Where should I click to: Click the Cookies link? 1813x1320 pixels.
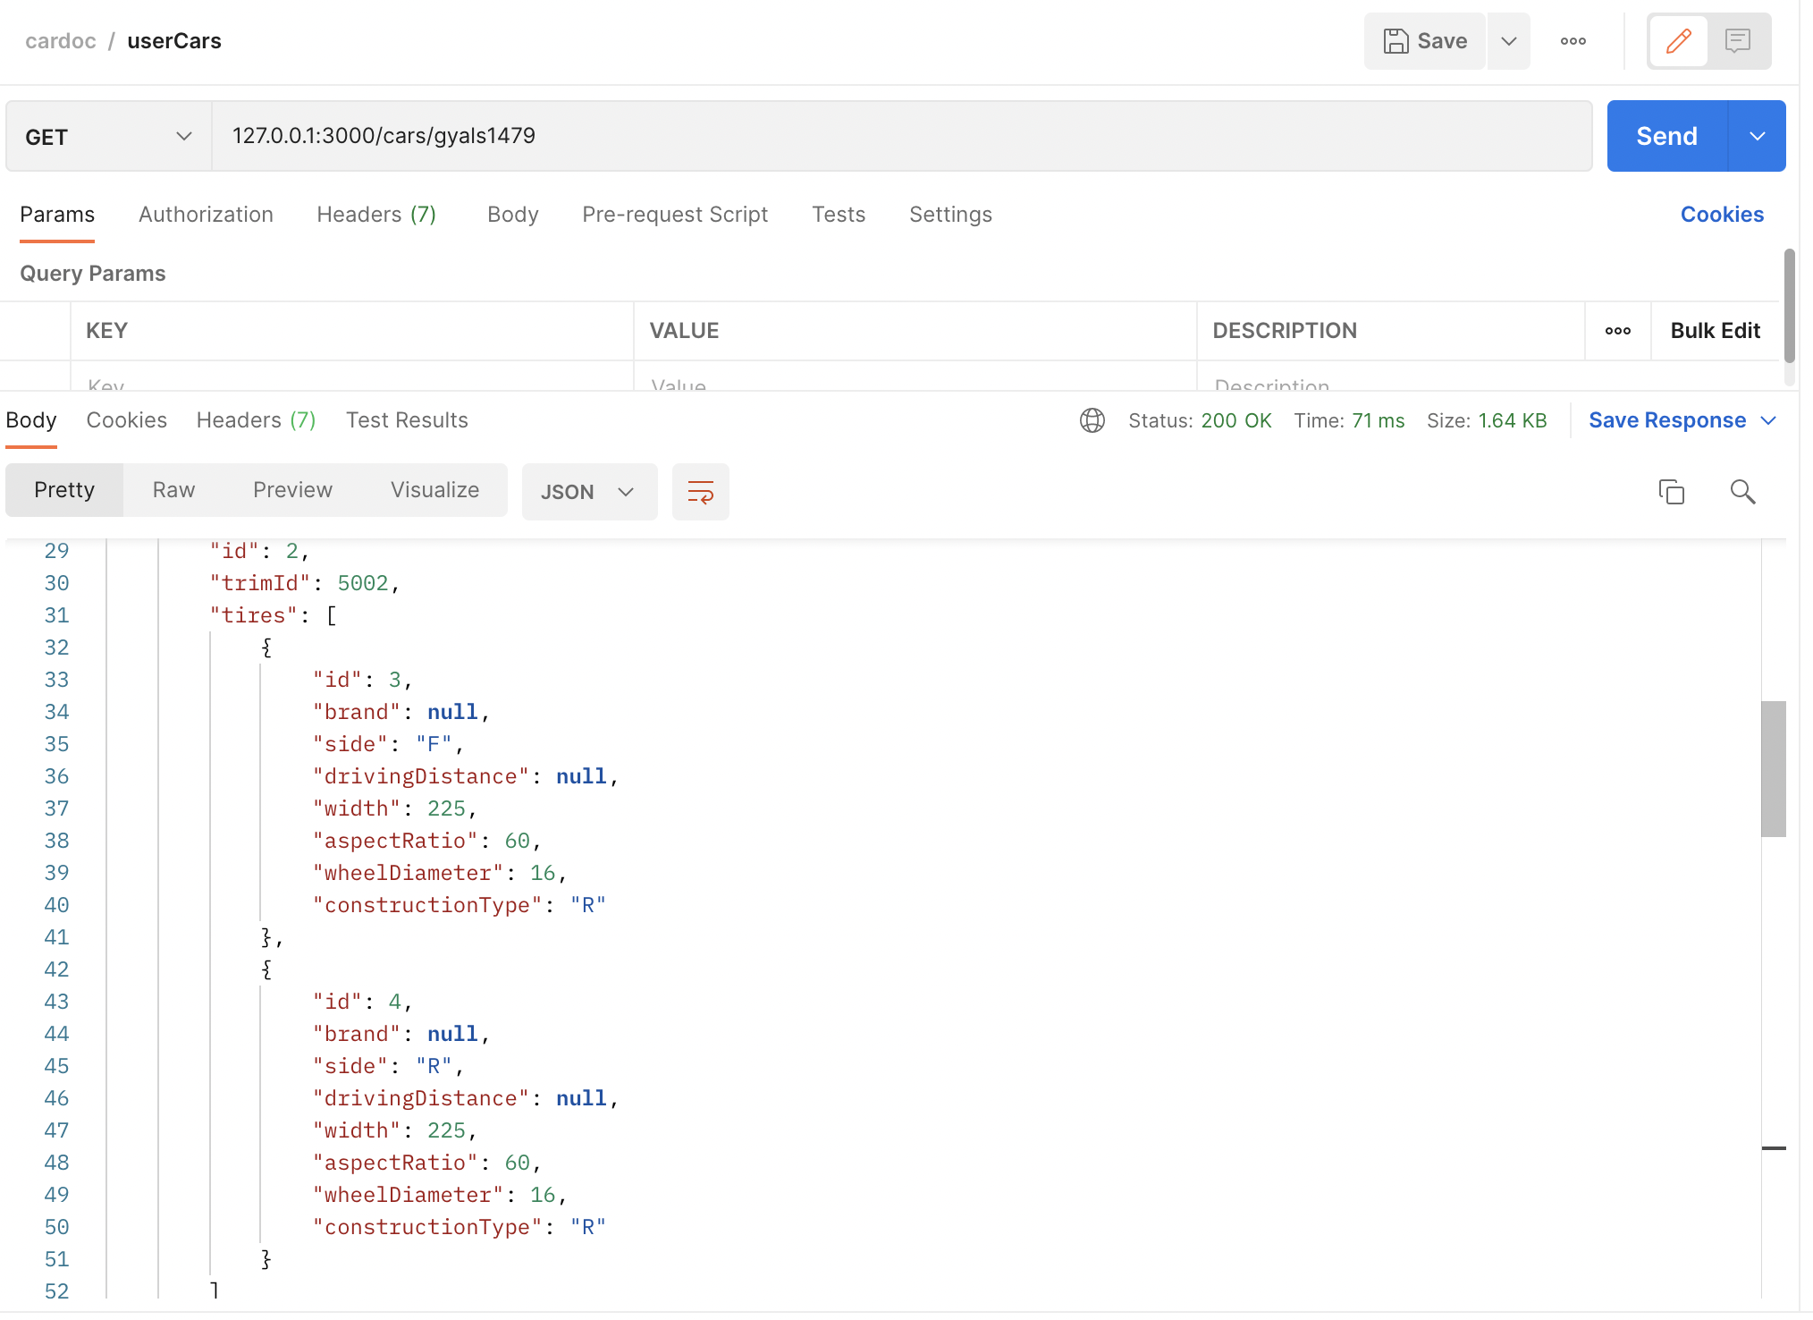coord(1722,215)
